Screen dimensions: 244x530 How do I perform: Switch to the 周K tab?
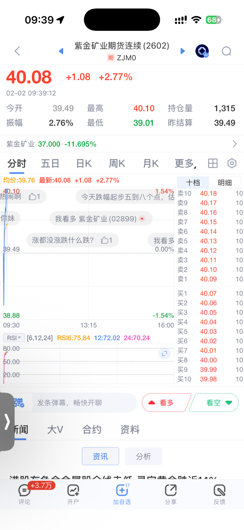[117, 163]
